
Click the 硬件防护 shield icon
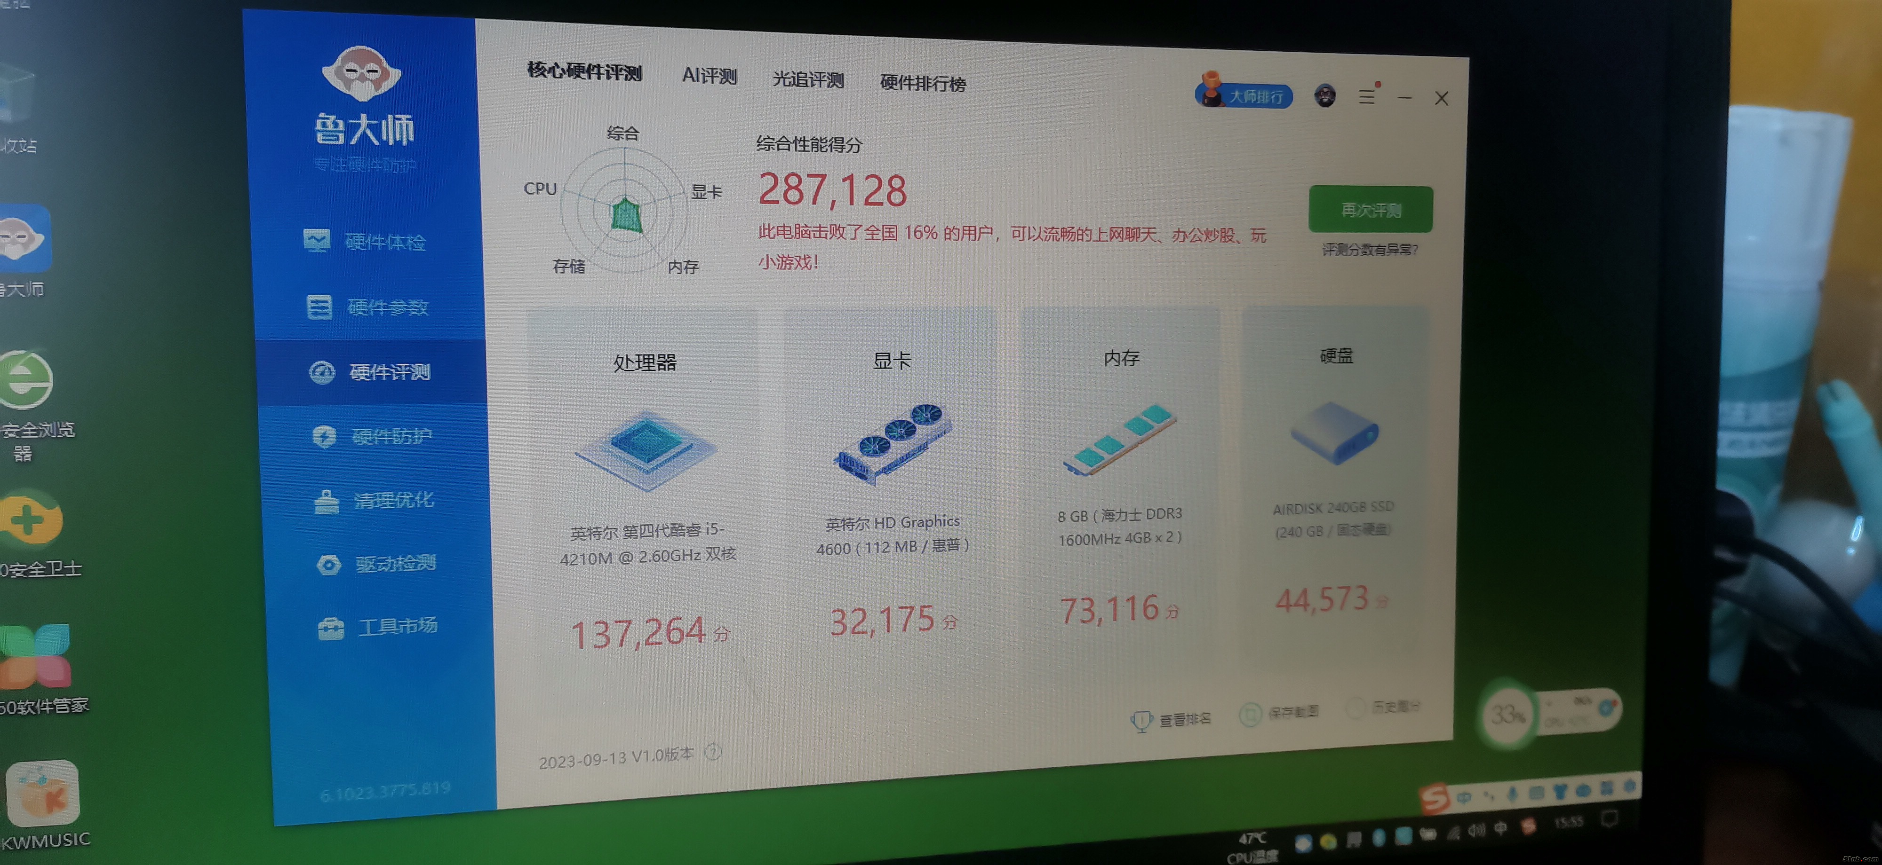pyautogui.click(x=324, y=437)
